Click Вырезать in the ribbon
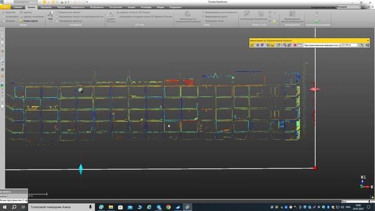375x211 pixels. (9, 12)
